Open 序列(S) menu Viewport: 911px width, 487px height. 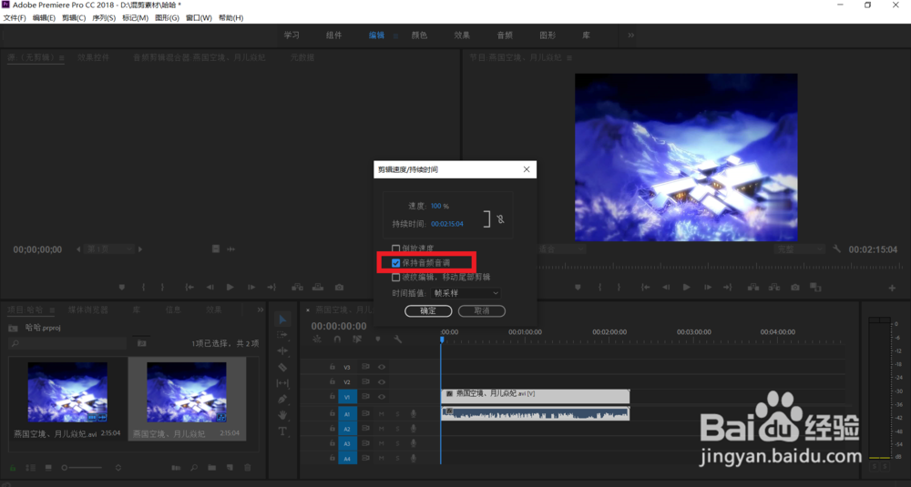pos(104,18)
